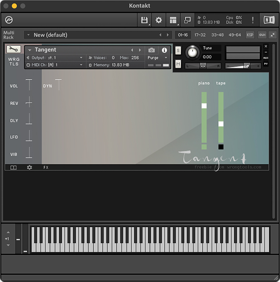Load the next instrument arrow

[140, 50]
